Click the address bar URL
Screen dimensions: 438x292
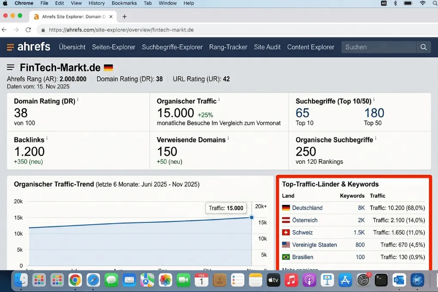point(121,30)
